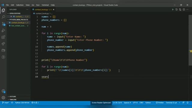
Task: Open the Help menu
Action: click(x=53, y=5)
